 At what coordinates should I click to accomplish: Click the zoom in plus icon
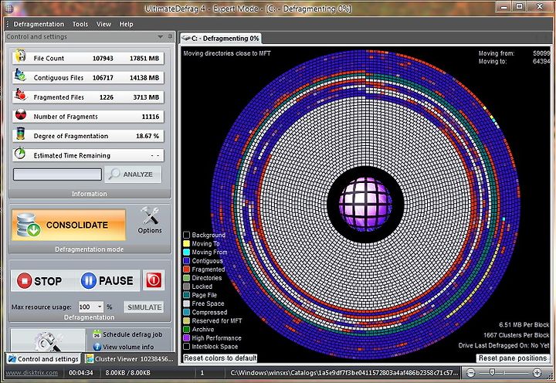537,373
